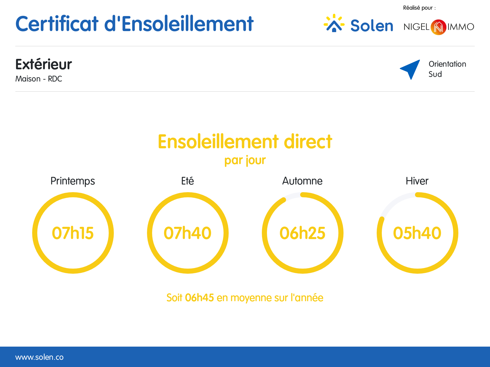490x367 pixels.
Task: Select the 07h15 spring value
Action: (73, 233)
